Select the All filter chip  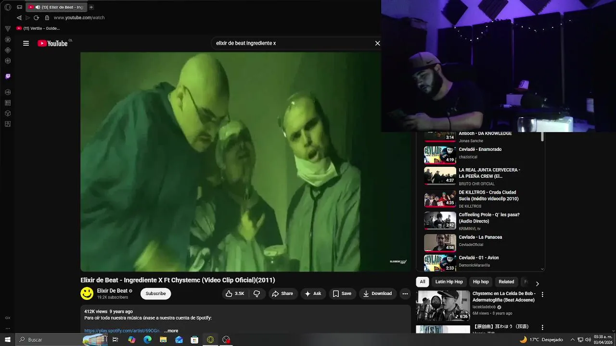tap(423, 282)
